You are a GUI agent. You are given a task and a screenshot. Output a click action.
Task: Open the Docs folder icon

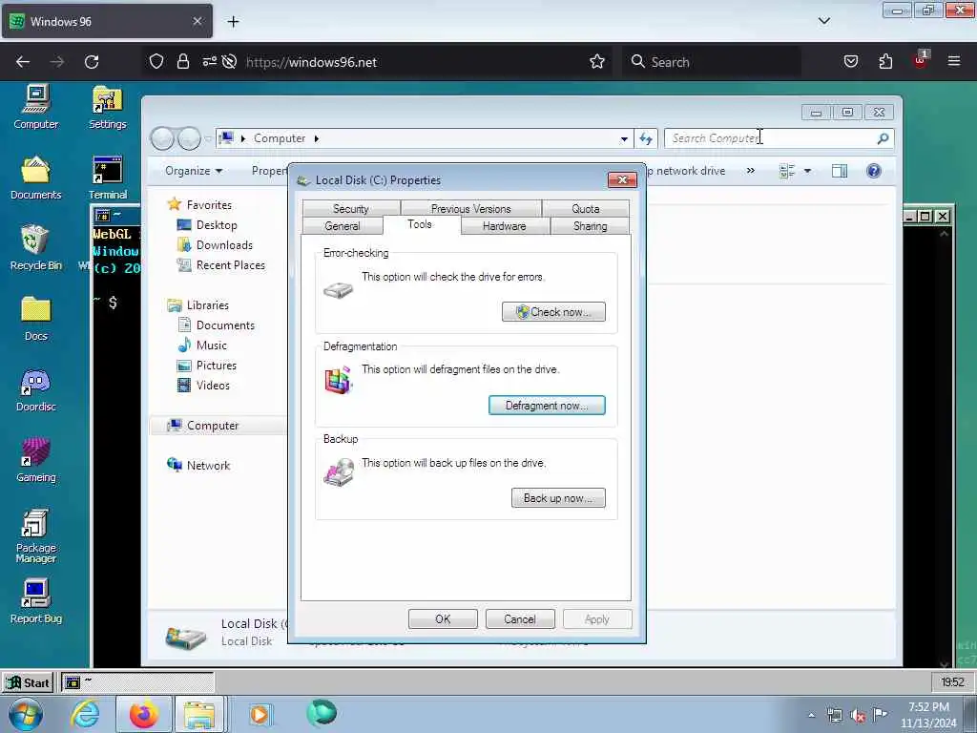pyautogui.click(x=36, y=319)
